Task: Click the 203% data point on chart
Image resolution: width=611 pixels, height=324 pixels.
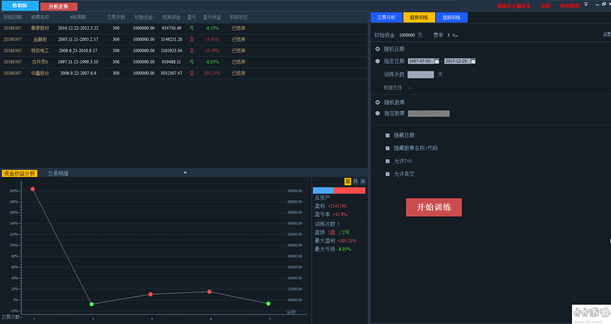Action: pyautogui.click(x=33, y=189)
